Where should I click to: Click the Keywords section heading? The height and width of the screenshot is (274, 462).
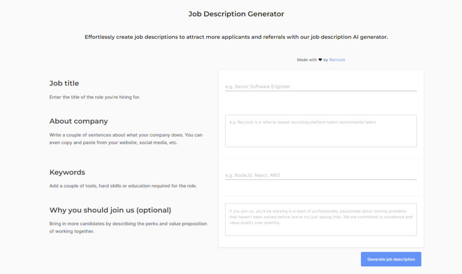67,172
